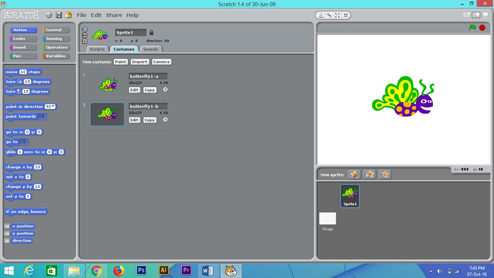This screenshot has height=278, width=494.
Task: Edit the butterfly1-a costume
Action: coord(134,90)
